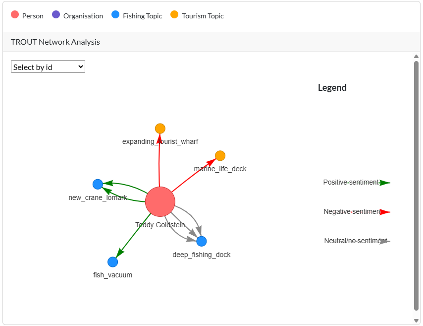This screenshot has width=423, height=326.
Task: Click the blue Fishing Topic dot
Action: pyautogui.click(x=115, y=15)
